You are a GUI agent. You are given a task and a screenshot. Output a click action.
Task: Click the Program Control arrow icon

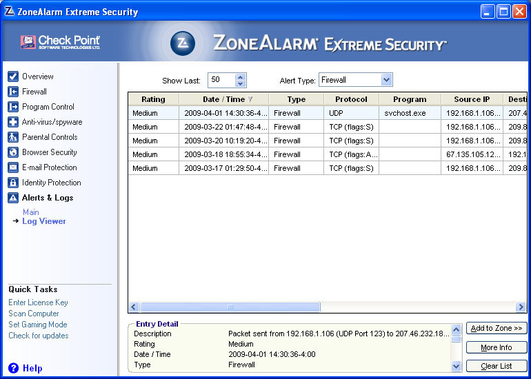point(13,107)
